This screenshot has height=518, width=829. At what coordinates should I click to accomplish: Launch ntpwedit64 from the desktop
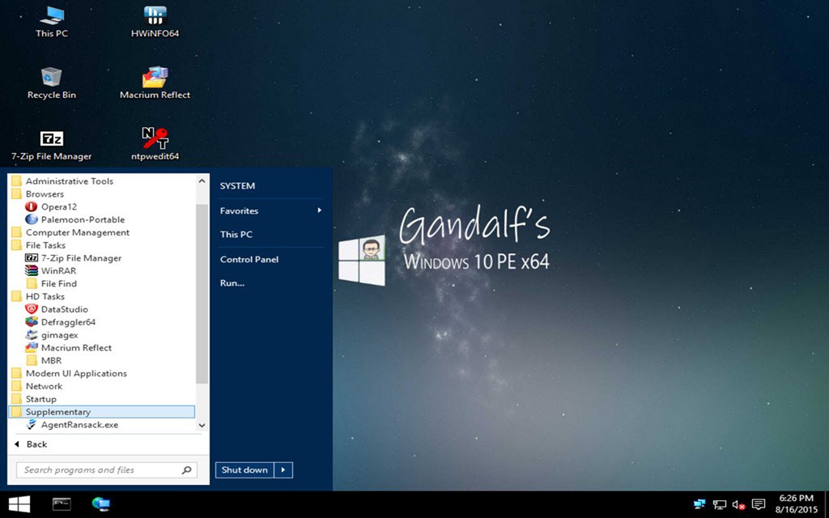155,145
